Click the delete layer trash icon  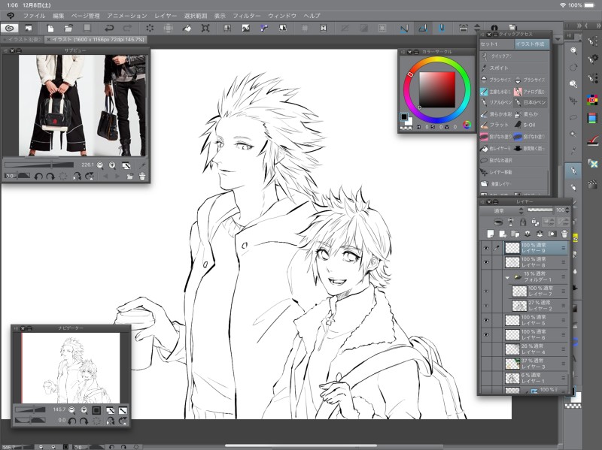tap(564, 233)
